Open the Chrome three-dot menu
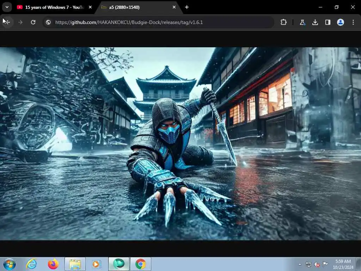Viewport: 361px width, 271px height. 353,22
